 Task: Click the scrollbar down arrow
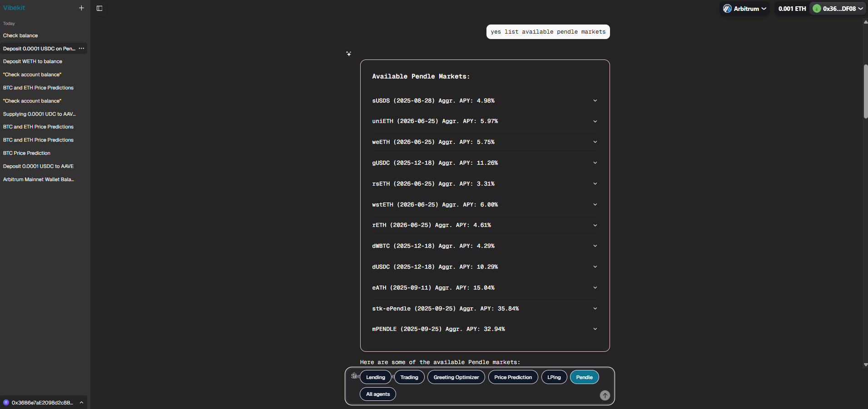[866, 365]
